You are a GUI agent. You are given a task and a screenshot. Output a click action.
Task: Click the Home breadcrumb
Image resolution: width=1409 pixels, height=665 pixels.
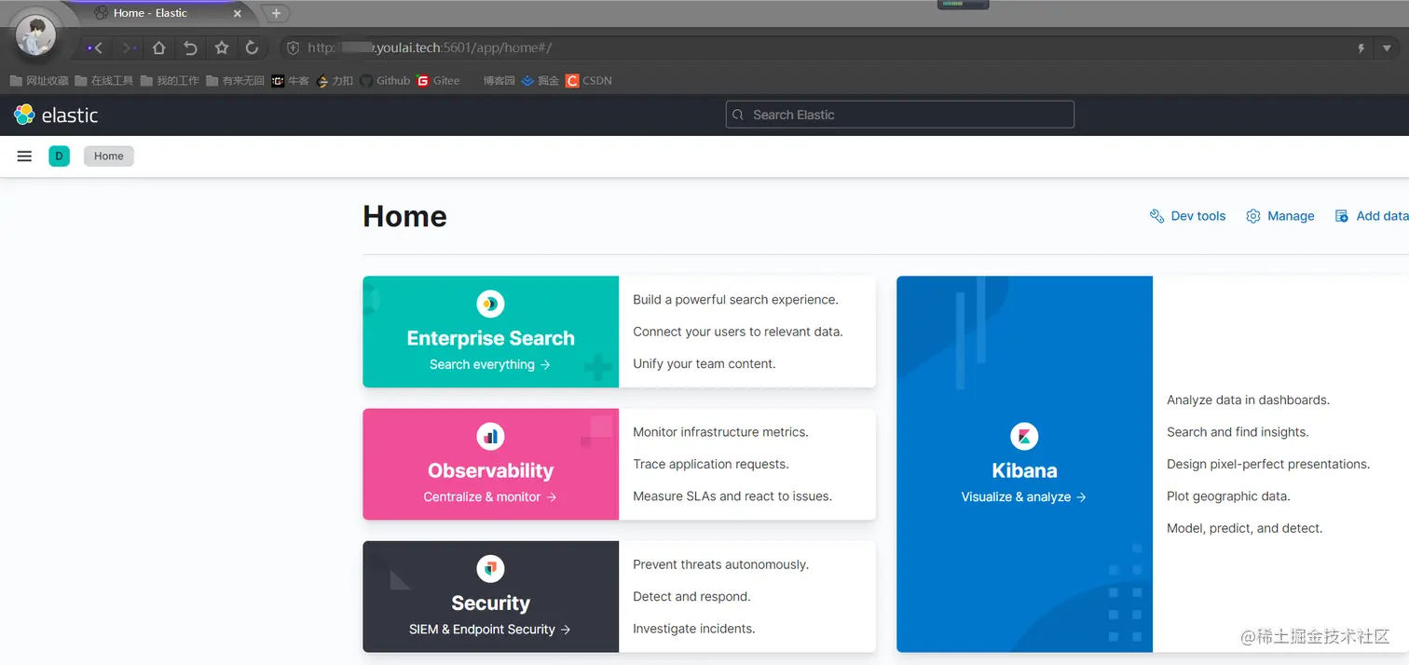[x=109, y=156]
